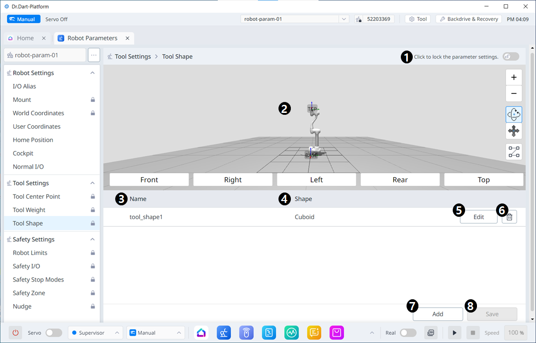This screenshot has height=343, width=536.
Task: Open the robot-param-01 dropdown in top bar
Action: pyautogui.click(x=295, y=19)
